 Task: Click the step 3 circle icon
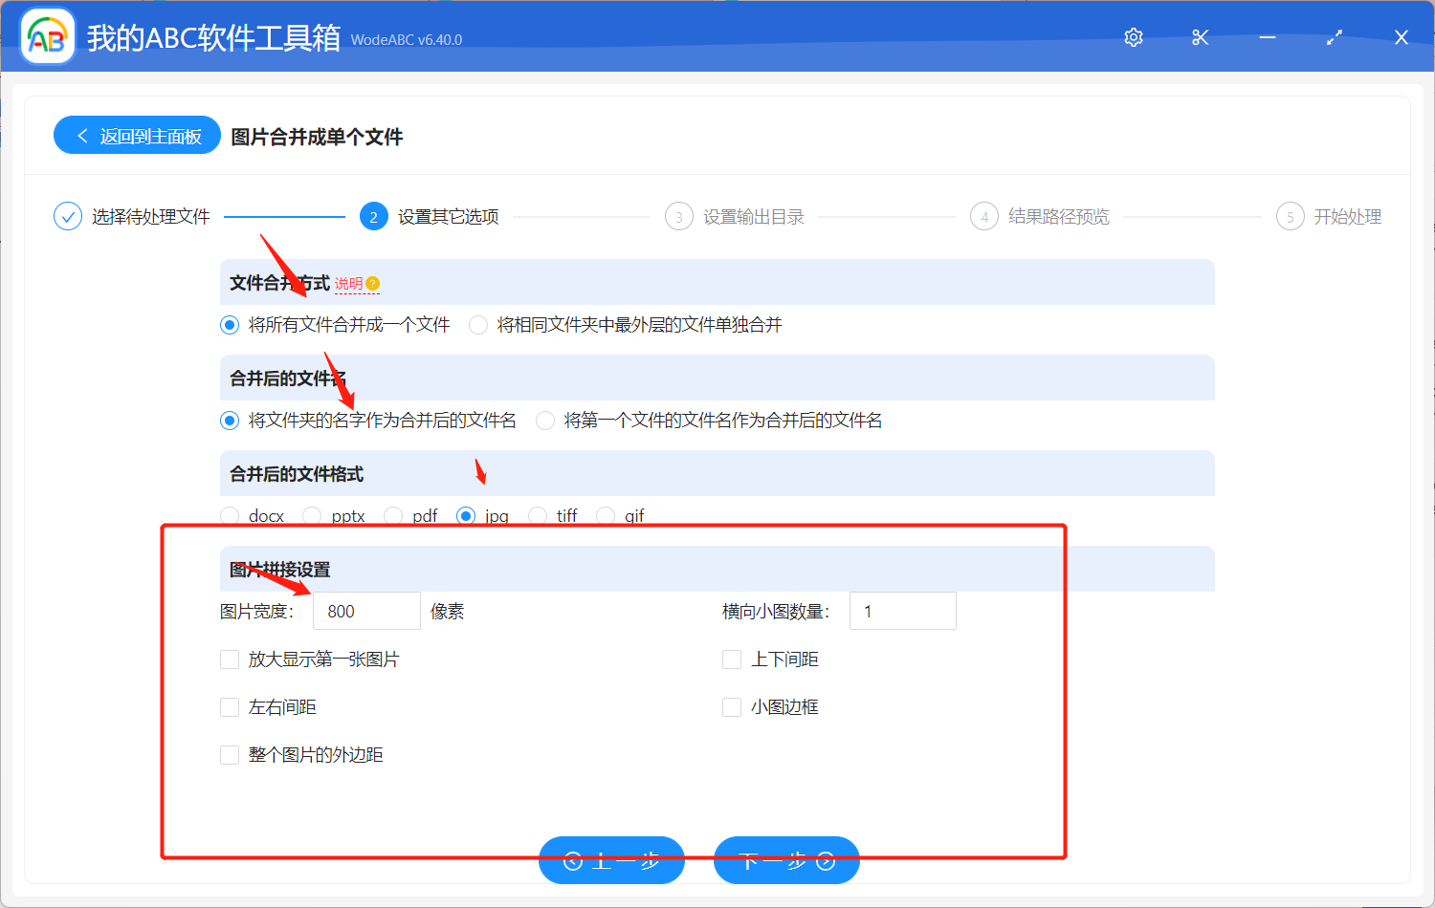[x=678, y=217]
